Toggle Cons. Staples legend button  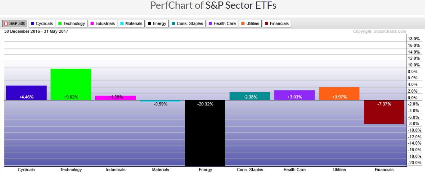[187, 24]
